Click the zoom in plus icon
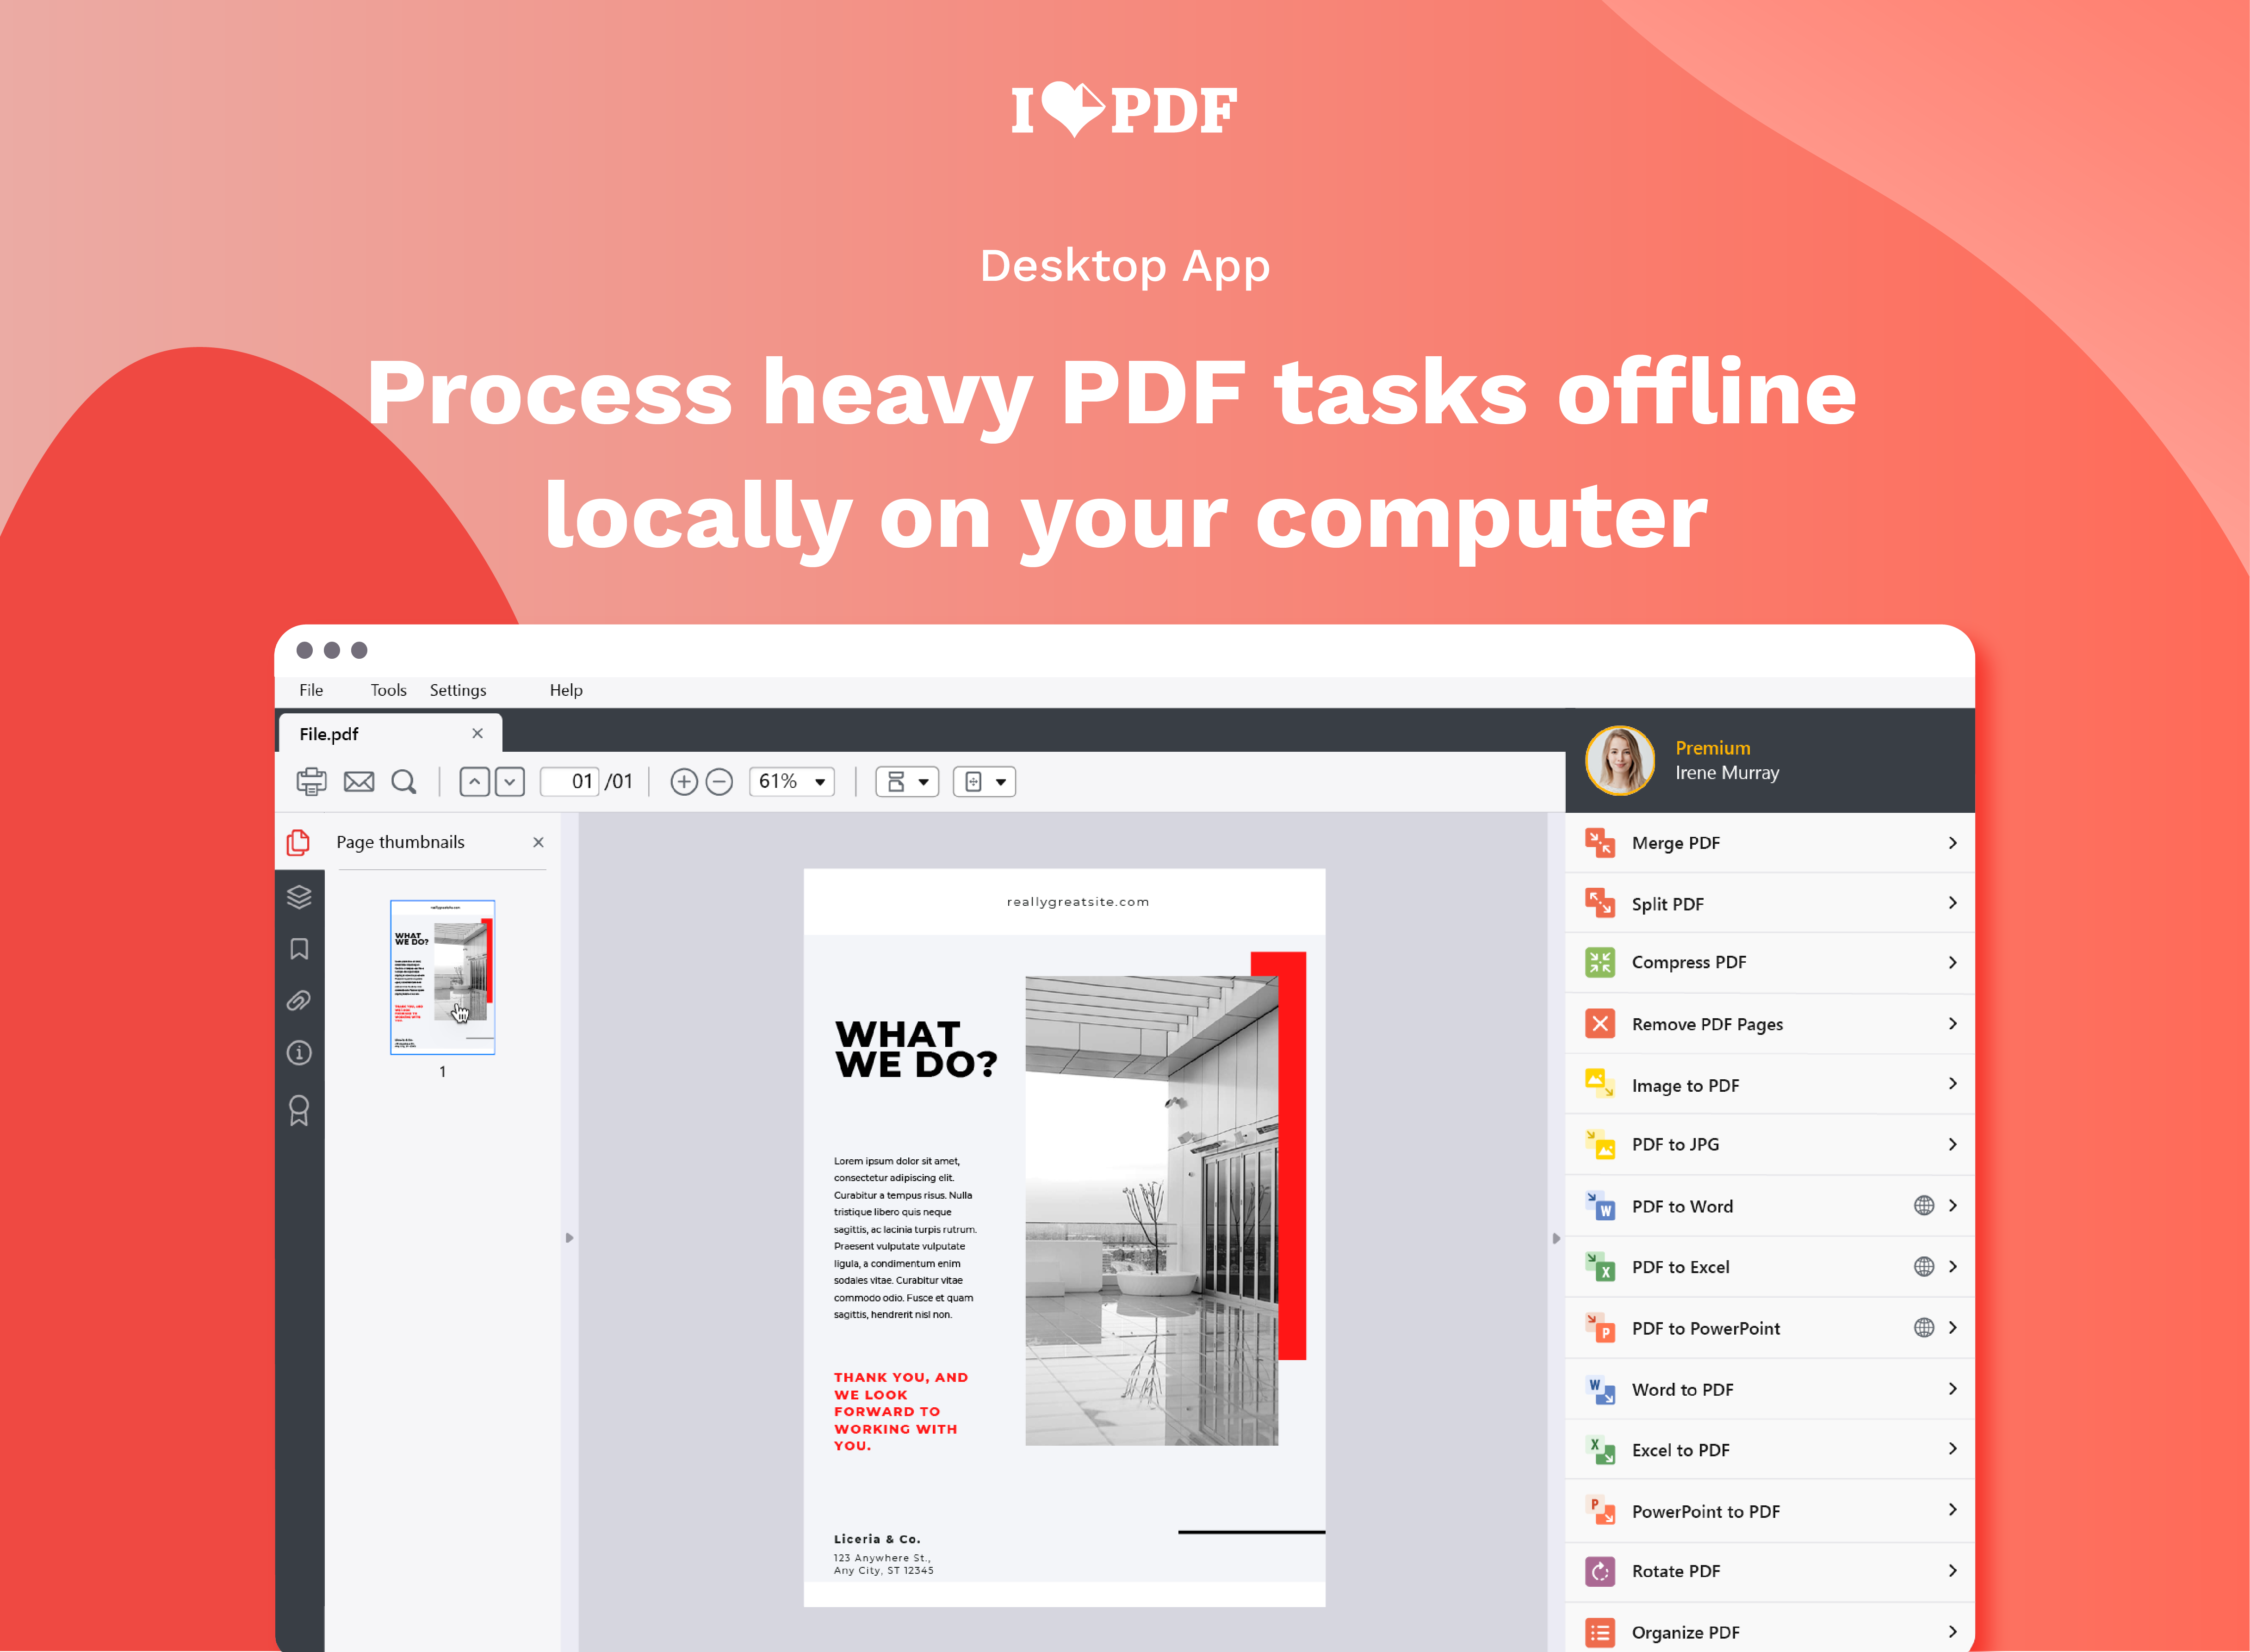2250x1652 pixels. (x=684, y=781)
